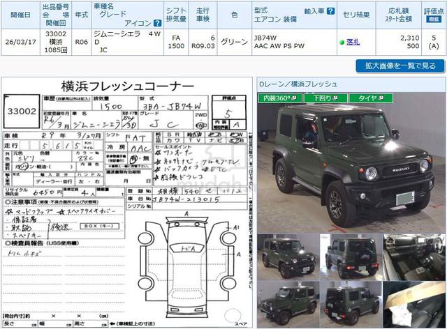This screenshot has height=329, width=447.
Task: Click the 拡大画像を一覧で見る button
Action: pos(400,66)
